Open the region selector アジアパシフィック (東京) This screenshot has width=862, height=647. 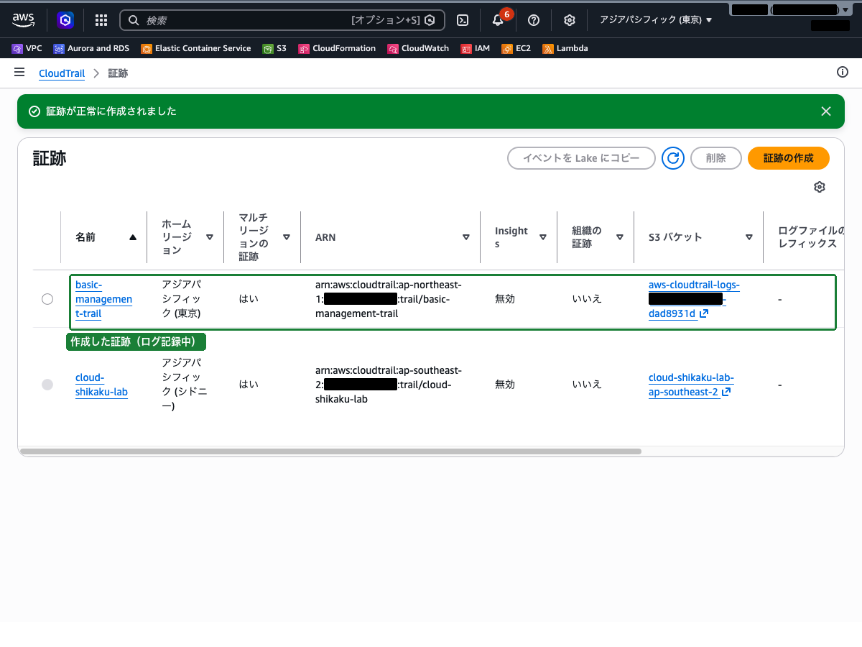pyautogui.click(x=656, y=20)
